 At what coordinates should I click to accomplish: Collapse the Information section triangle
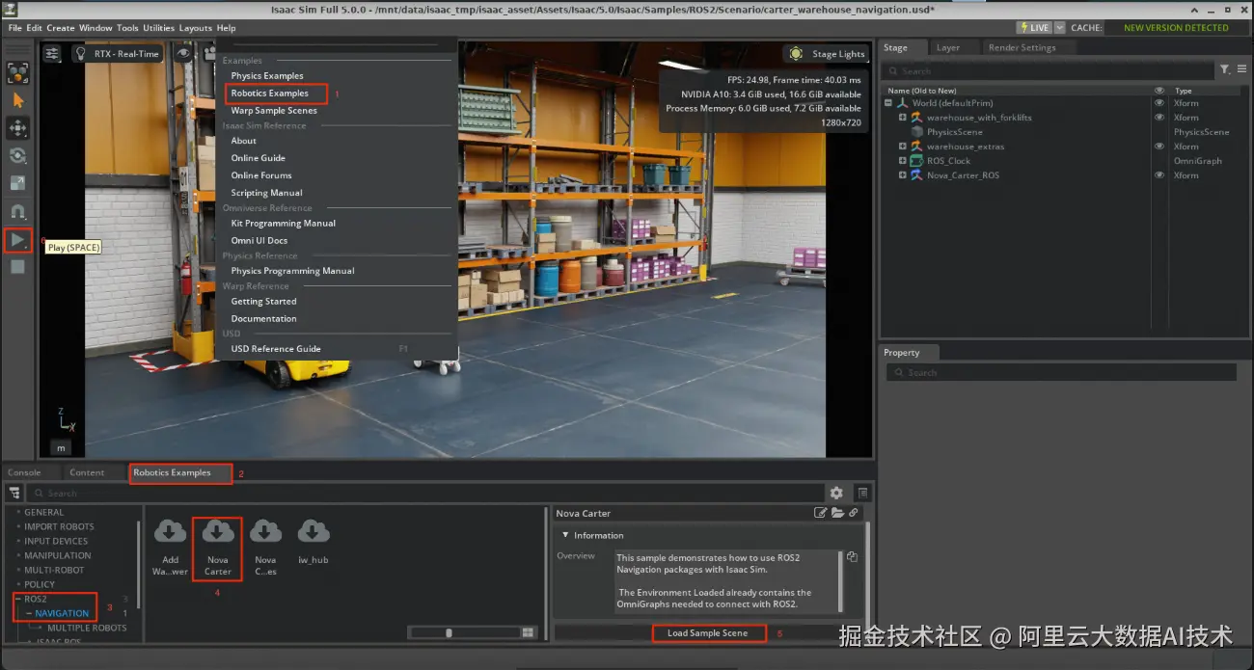tap(564, 535)
